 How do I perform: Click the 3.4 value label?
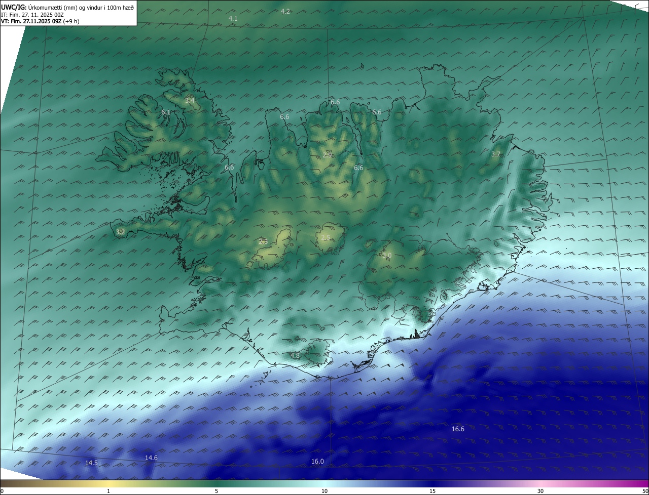190,101
